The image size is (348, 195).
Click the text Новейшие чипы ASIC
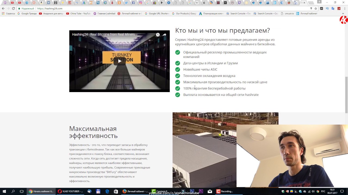point(200,69)
